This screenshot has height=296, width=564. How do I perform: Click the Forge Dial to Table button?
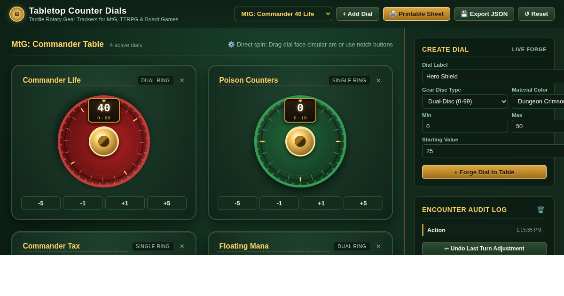tap(484, 172)
